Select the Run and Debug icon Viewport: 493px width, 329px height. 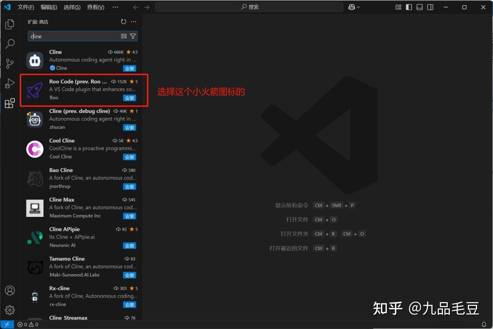[x=10, y=83]
